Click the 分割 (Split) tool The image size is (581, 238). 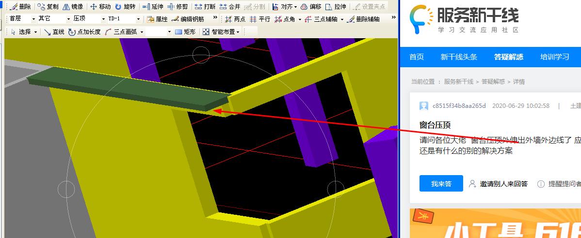coord(255,7)
